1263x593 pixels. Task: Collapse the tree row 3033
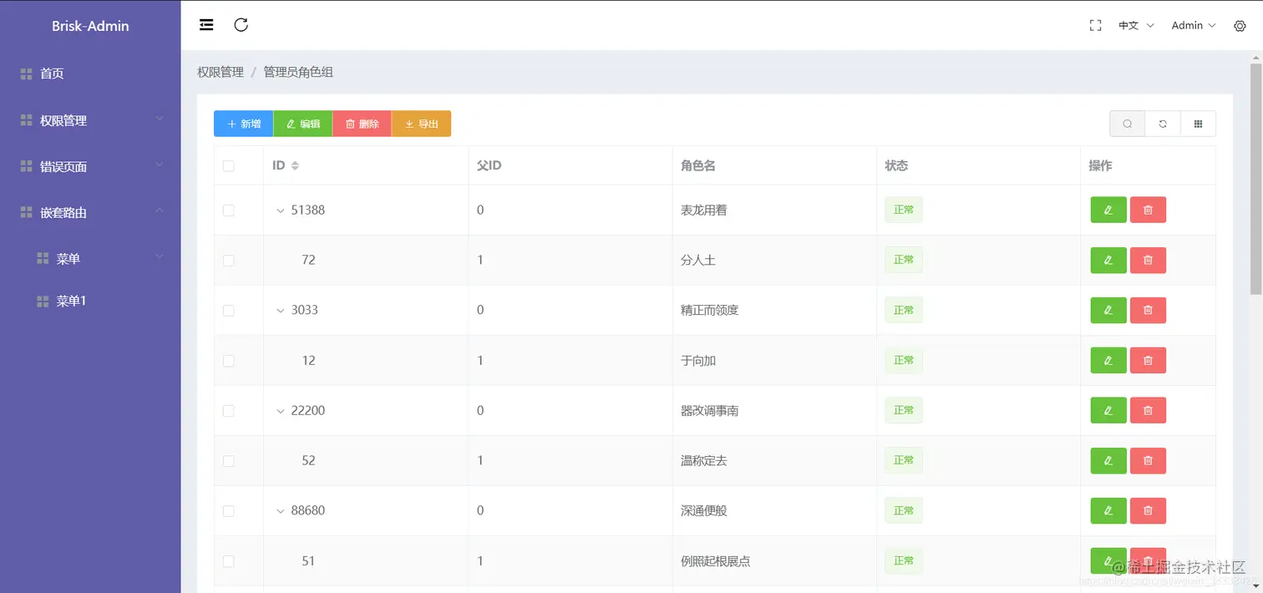(x=281, y=311)
